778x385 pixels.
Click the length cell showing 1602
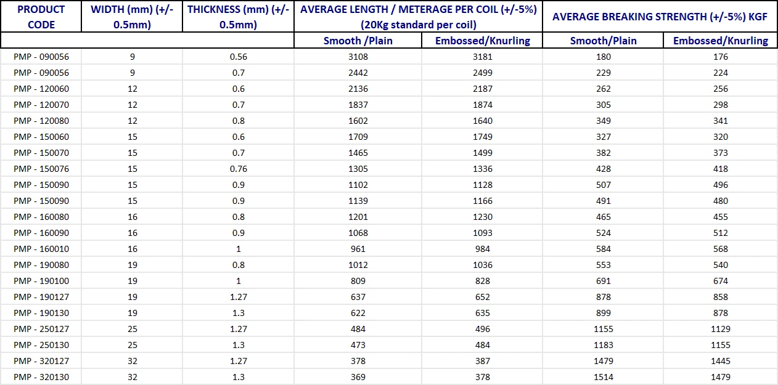tap(358, 121)
